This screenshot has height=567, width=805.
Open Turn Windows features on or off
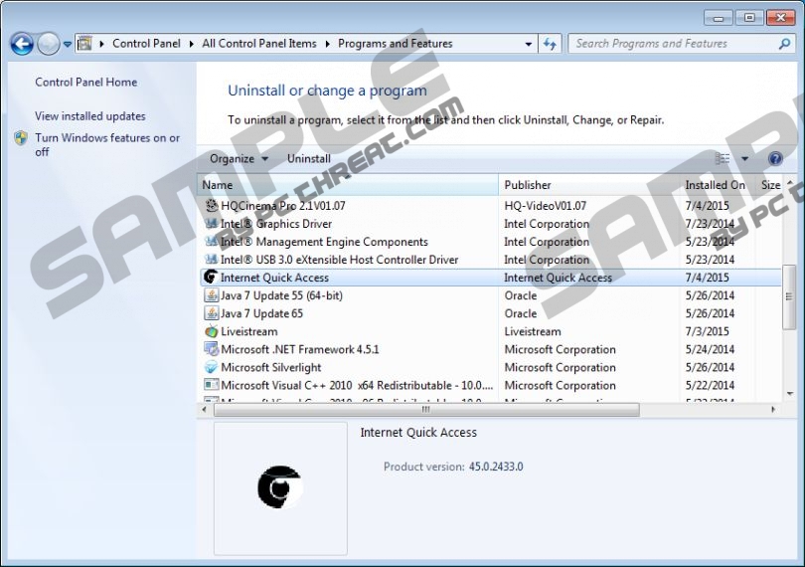[x=107, y=144]
